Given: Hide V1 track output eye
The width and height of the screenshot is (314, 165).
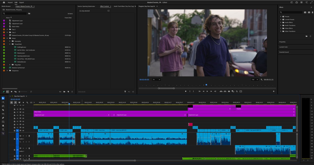Looking at the screenshot, I should (x=23, y=130).
